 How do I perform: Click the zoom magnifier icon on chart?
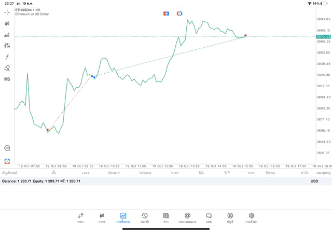tap(7, 148)
